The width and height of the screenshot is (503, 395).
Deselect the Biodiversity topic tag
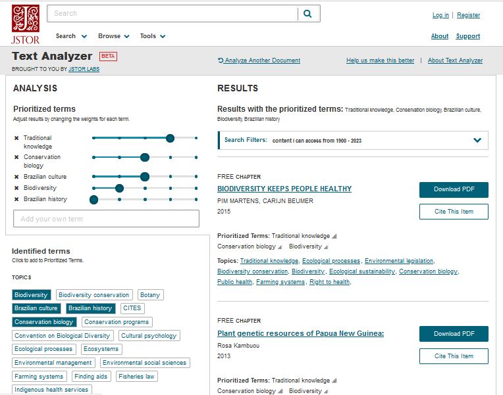[31, 294]
